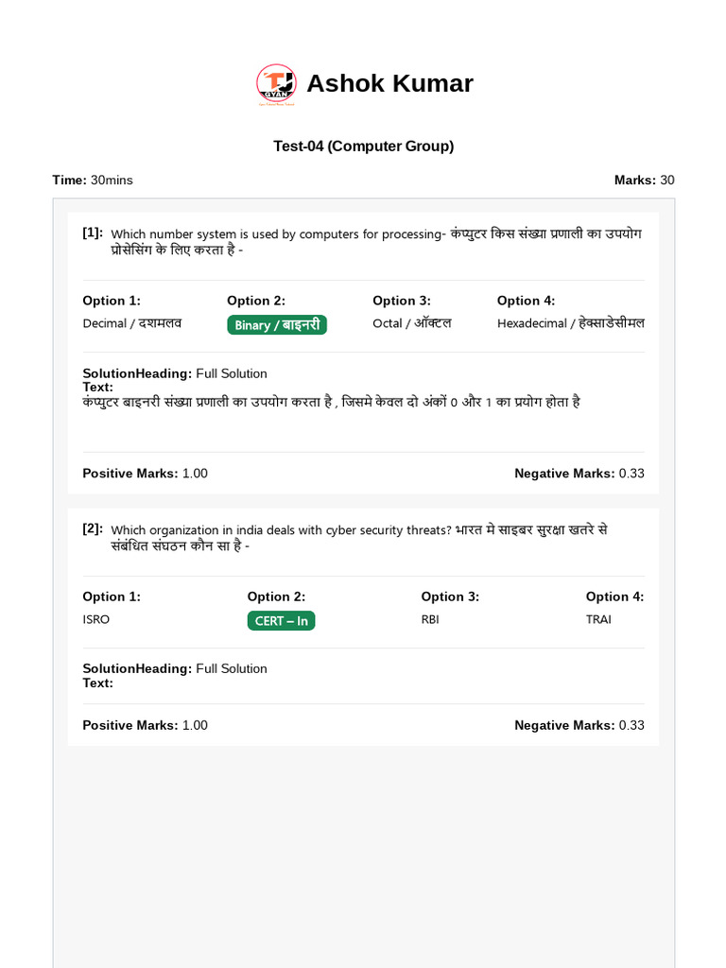
Task: Pick the Hexadecimal answer option
Action: click(571, 323)
